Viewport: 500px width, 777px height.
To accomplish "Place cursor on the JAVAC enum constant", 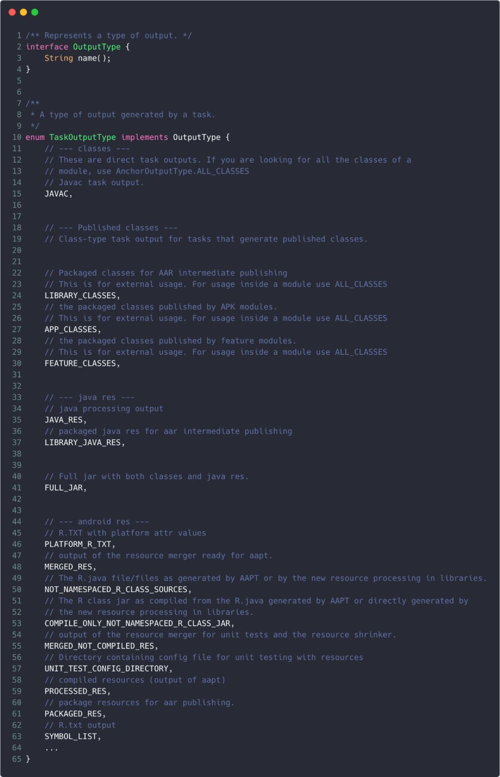I will pyautogui.click(x=57, y=194).
